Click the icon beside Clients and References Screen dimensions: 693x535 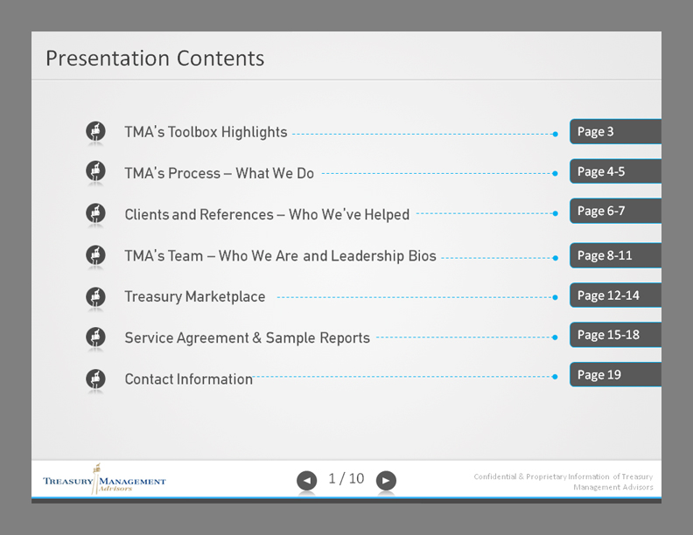[95, 213]
